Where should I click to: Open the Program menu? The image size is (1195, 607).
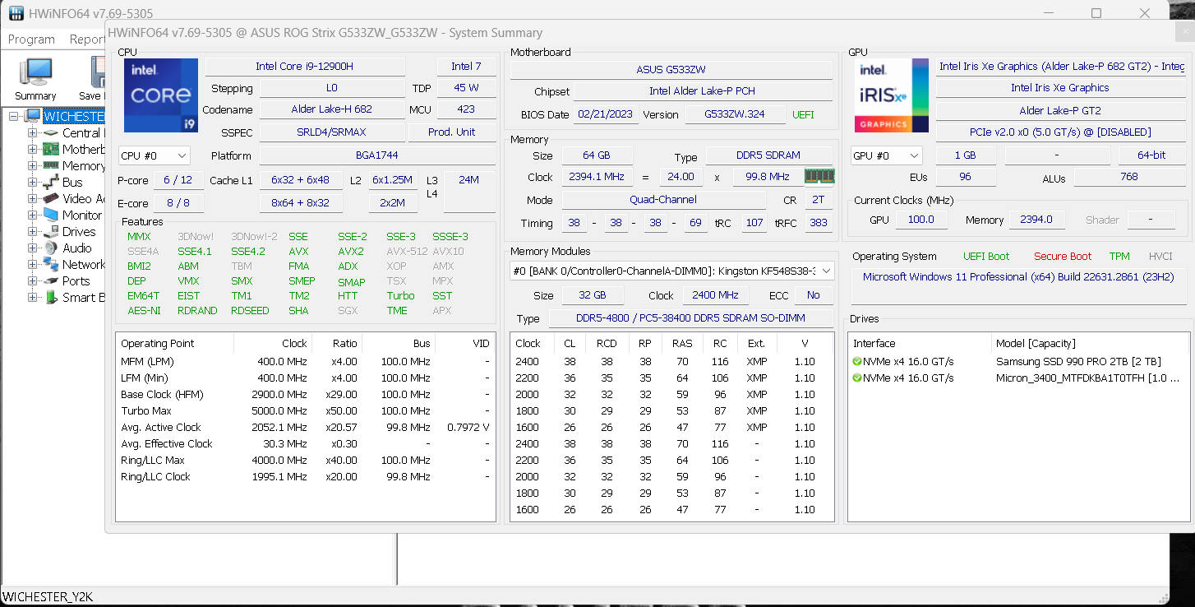[x=31, y=39]
